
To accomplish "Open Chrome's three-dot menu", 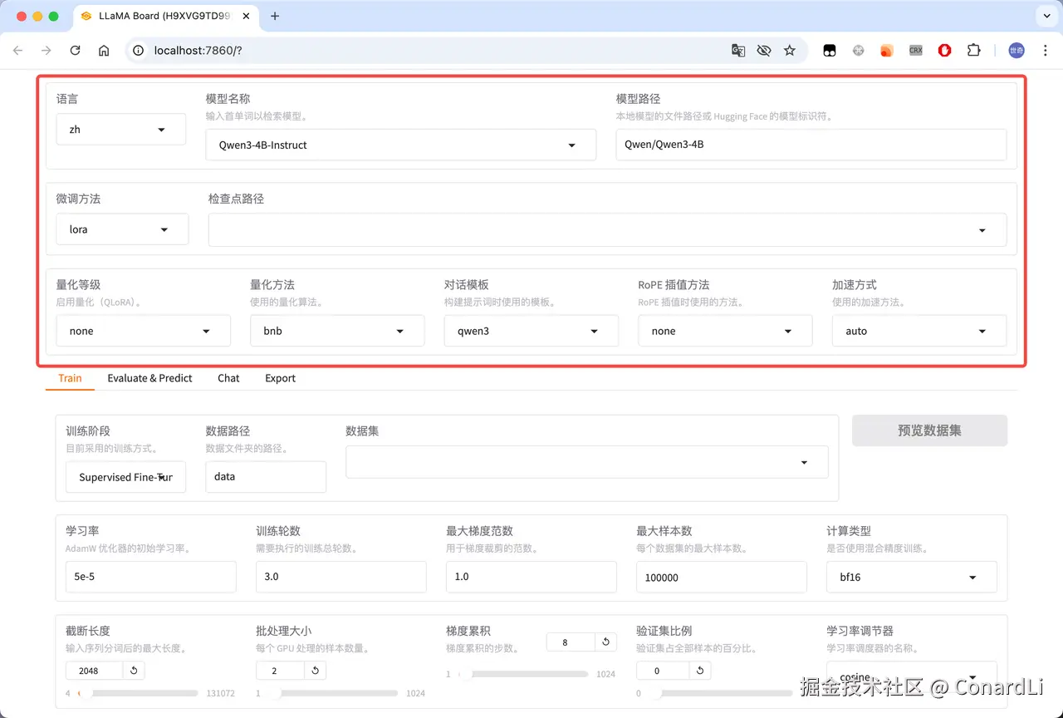I will point(1045,51).
